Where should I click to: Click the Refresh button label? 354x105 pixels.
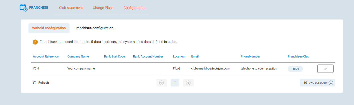pos(44,83)
